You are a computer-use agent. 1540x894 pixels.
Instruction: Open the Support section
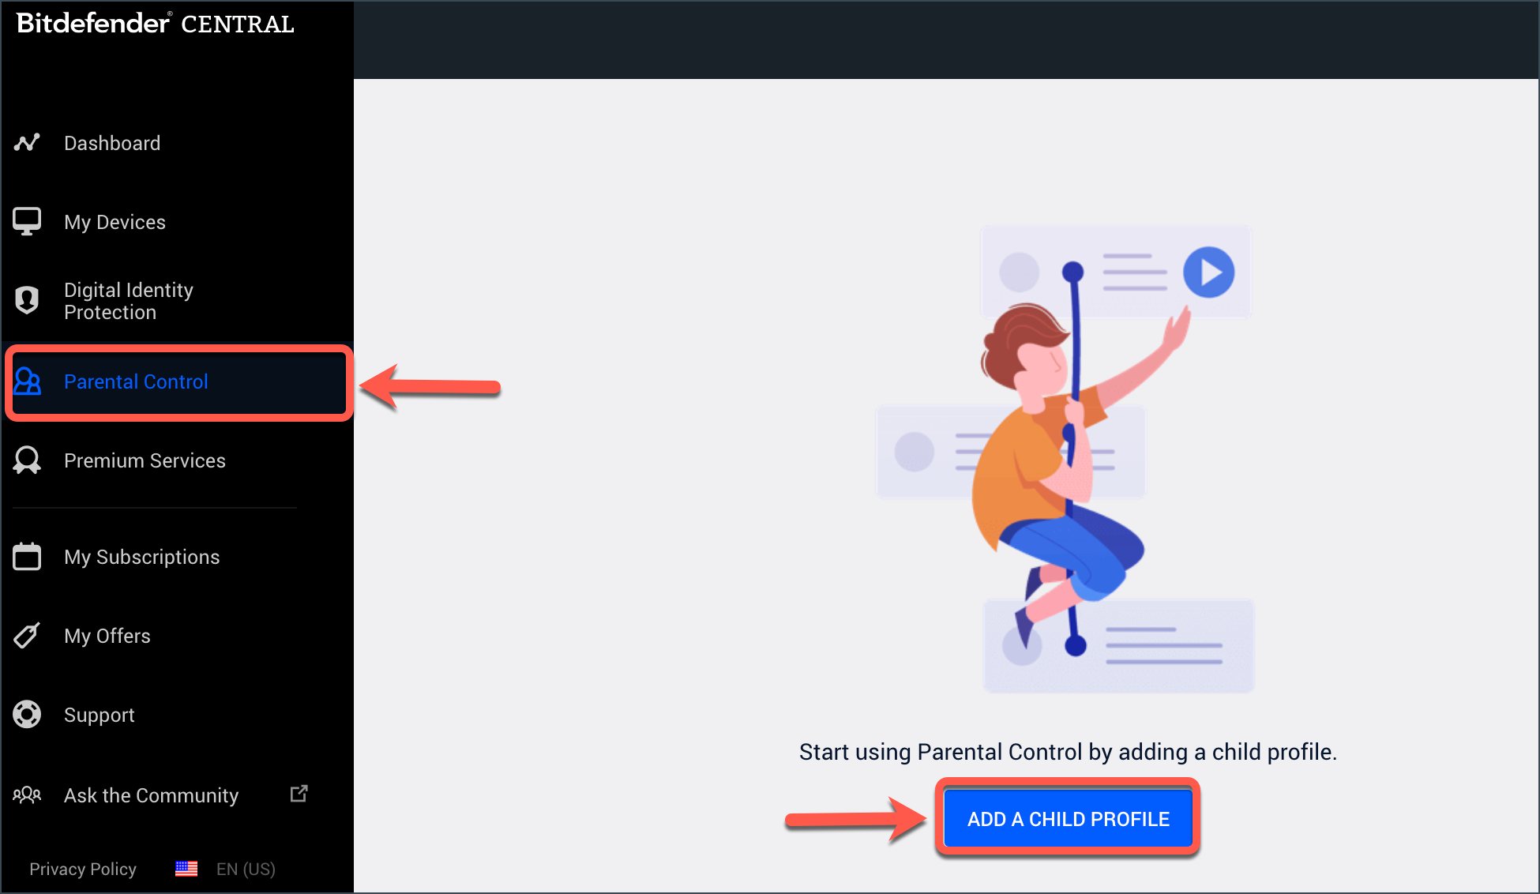click(x=100, y=716)
